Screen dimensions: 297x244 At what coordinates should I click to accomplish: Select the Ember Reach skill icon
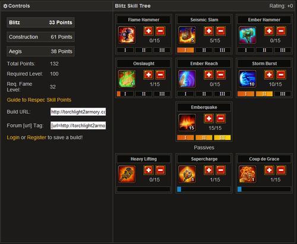point(187,79)
